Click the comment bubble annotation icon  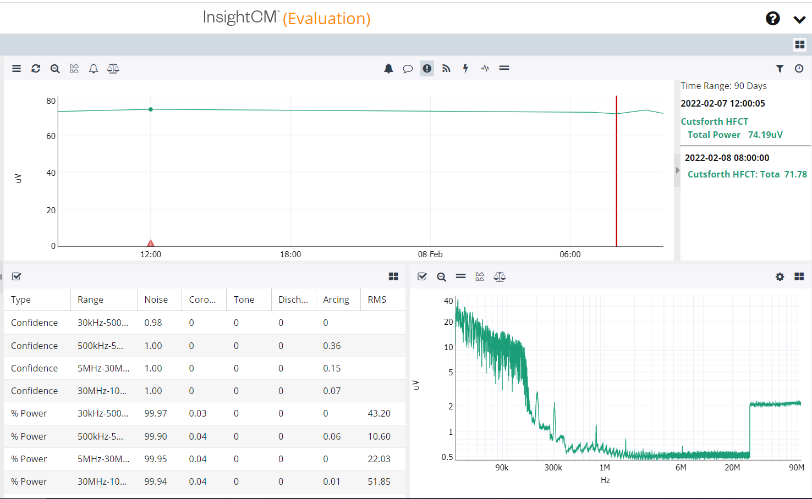pos(408,69)
